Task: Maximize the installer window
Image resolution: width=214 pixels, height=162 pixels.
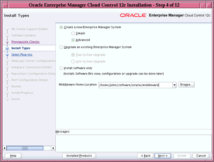Action: pos(209,5)
